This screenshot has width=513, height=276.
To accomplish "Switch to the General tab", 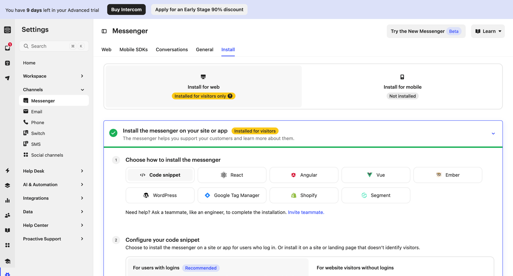I will point(205,50).
